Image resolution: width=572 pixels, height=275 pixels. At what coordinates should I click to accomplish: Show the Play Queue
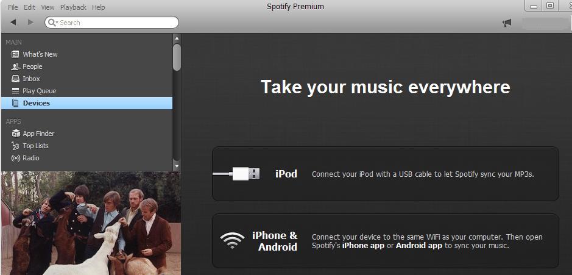40,91
